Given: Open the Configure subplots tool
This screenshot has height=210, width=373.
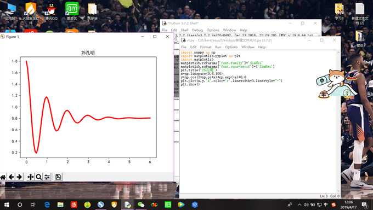Looking at the screenshot, I should pyautogui.click(x=47, y=177).
